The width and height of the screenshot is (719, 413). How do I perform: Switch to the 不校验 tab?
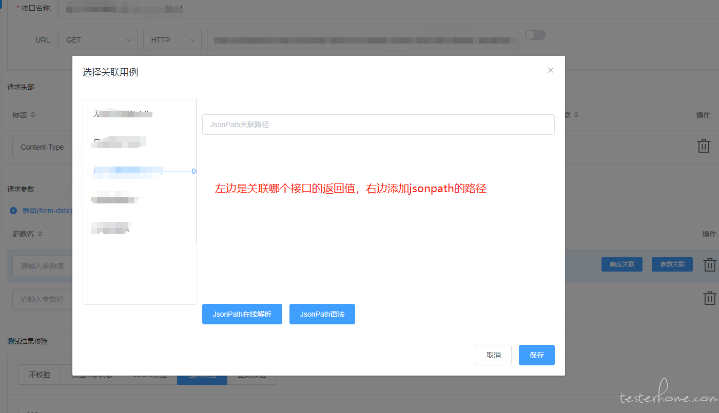tap(40, 375)
